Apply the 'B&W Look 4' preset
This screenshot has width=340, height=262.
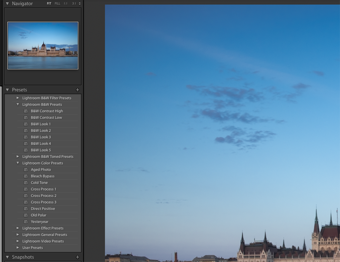point(41,144)
